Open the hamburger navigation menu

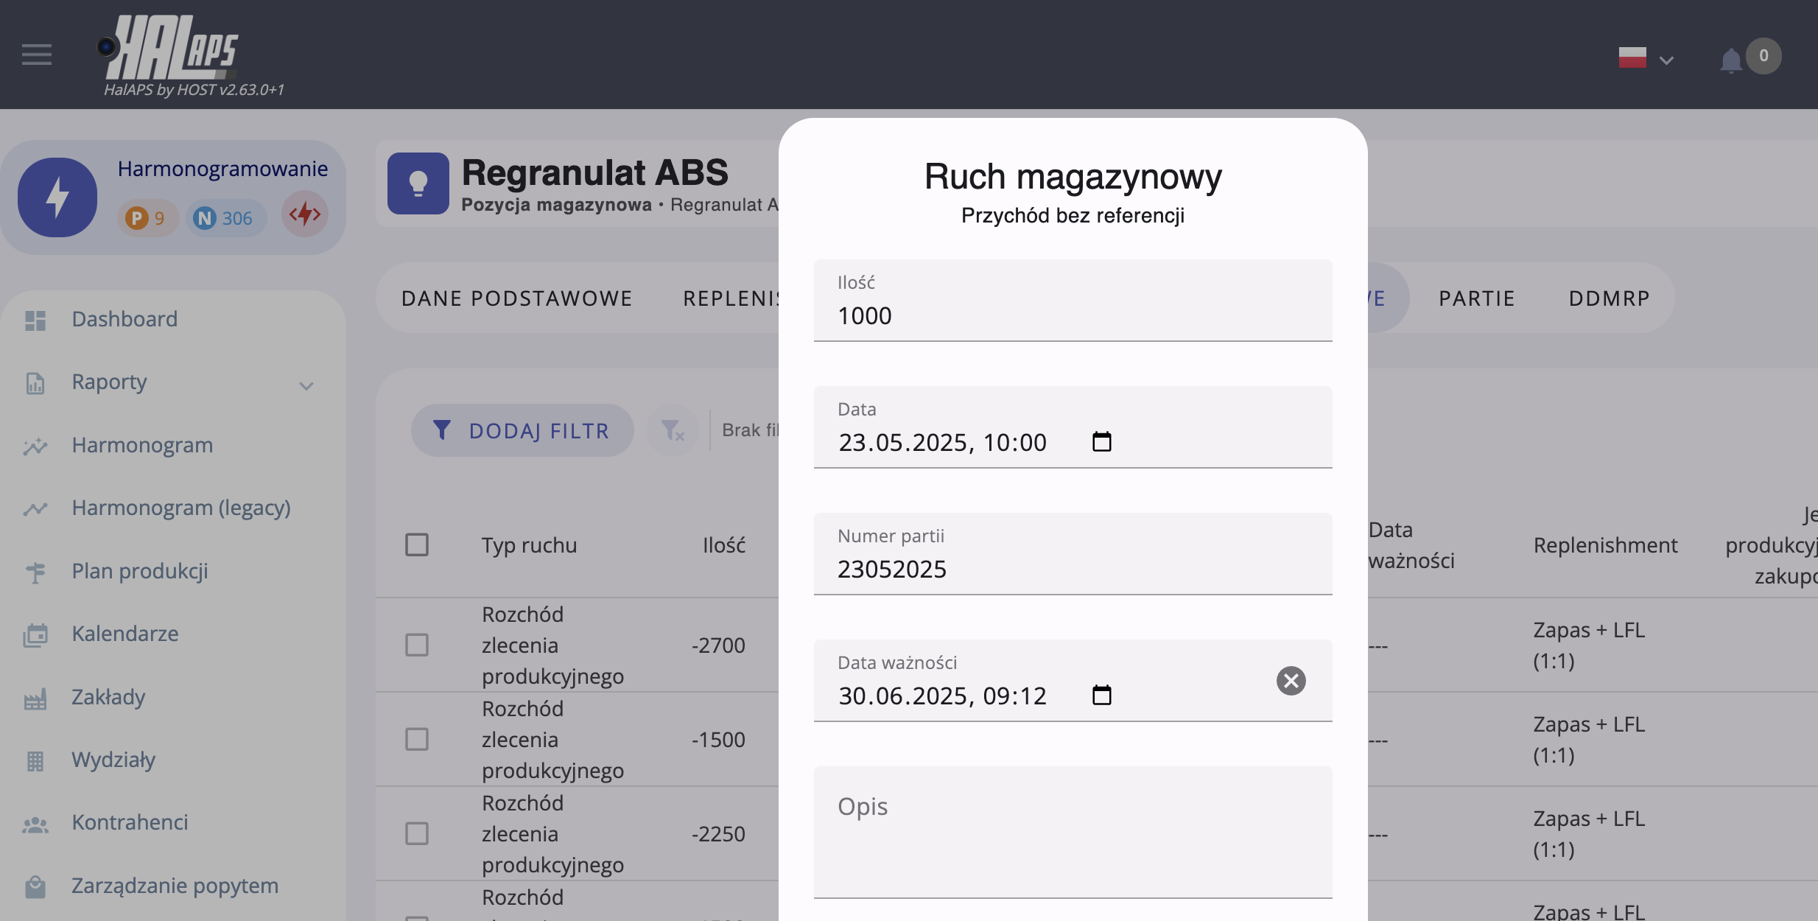tap(36, 55)
